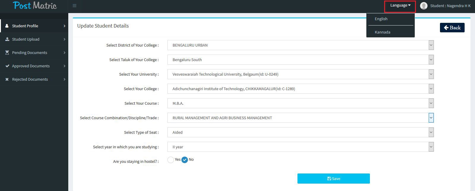Select Yes for staying in hostel
The width and height of the screenshot is (475, 191).
pos(171,160)
